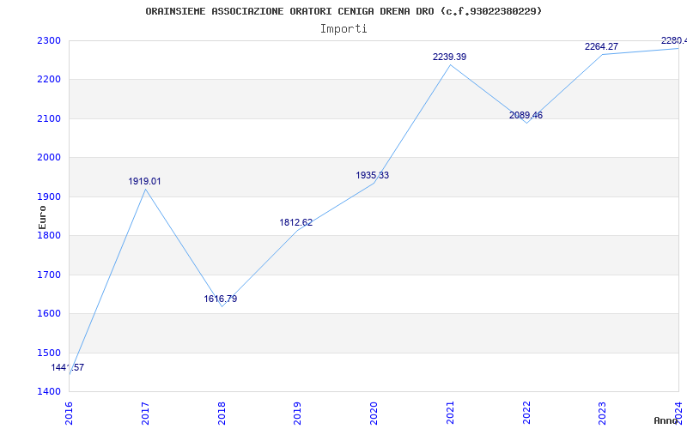Viewport: 687px width, 429px height.
Task: Click the 2089.46 data label
Action: [x=526, y=115]
